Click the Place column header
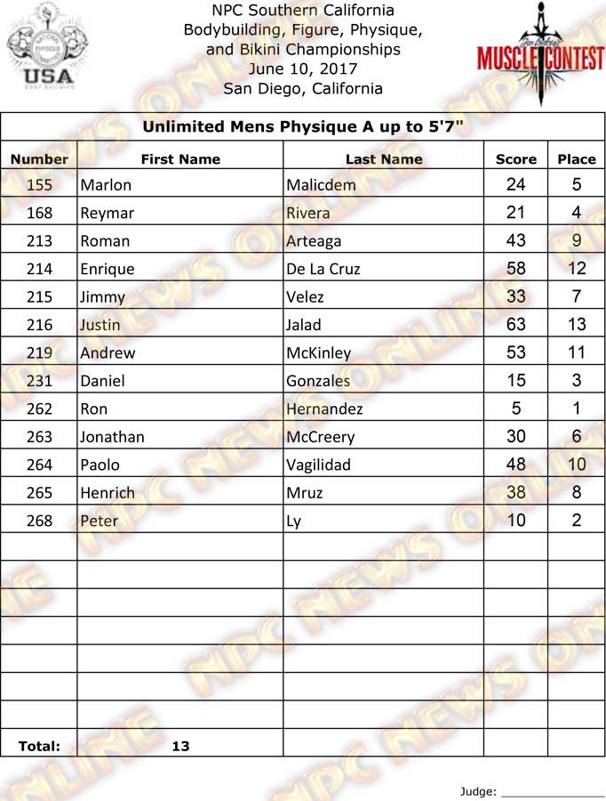Viewport: 606px width, 801px height. [577, 159]
